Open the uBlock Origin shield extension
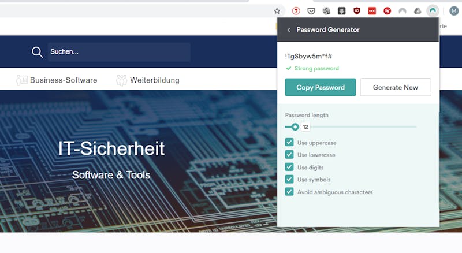The width and height of the screenshot is (462, 253). [357, 11]
